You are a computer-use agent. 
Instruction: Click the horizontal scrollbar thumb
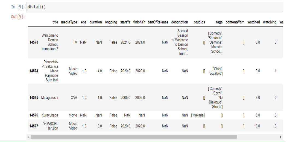click(134, 137)
